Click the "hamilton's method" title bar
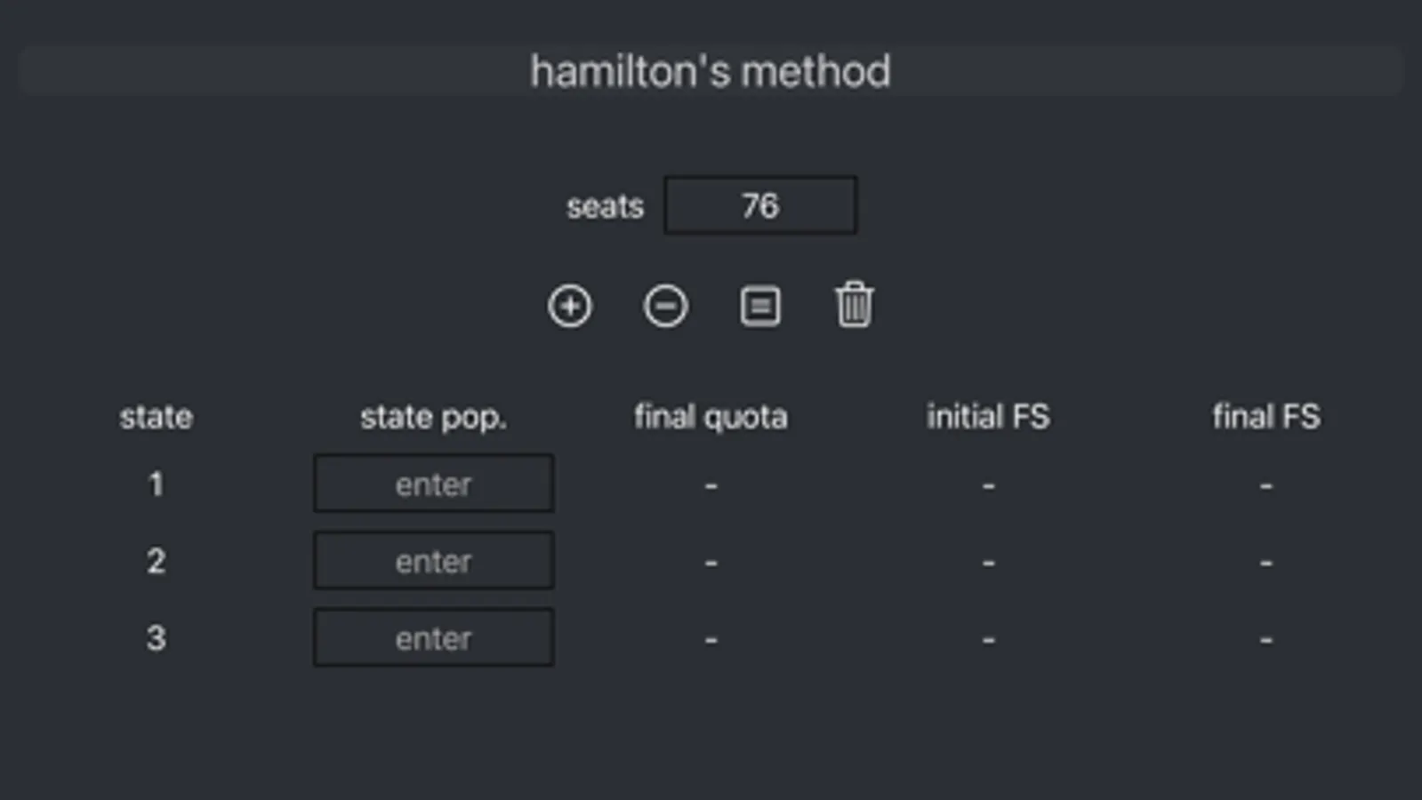The width and height of the screenshot is (1422, 800). [x=711, y=71]
